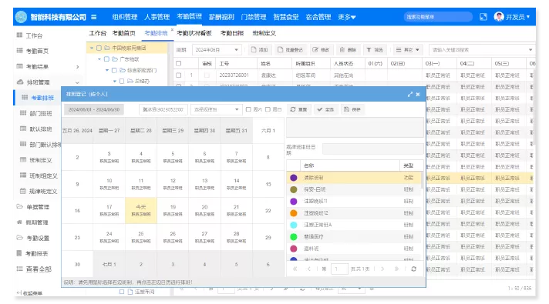Check the row checkbox for 20230726001

pos(179,75)
